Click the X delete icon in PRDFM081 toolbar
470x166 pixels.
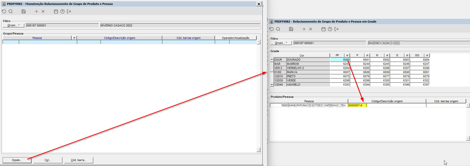pos(43,11)
